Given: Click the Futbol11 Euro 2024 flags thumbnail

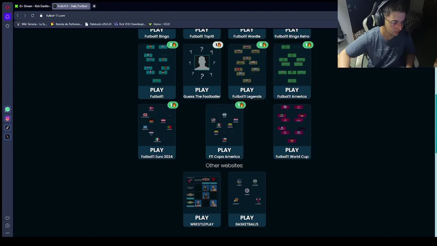Looking at the screenshot, I should click(157, 125).
